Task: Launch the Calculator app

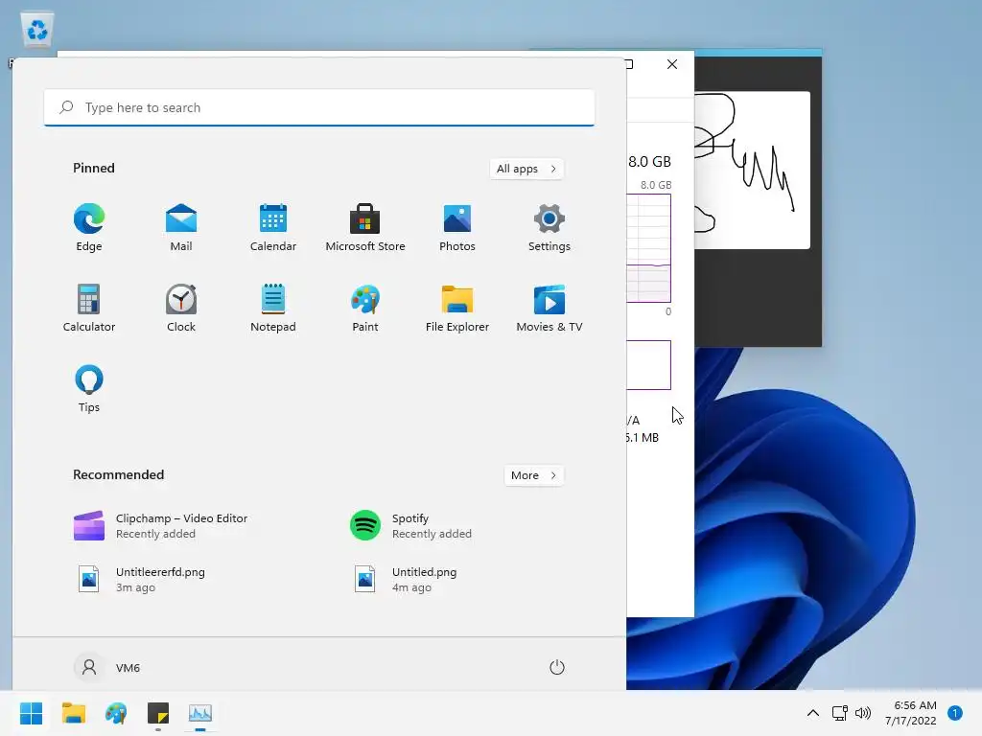Action: 89,308
